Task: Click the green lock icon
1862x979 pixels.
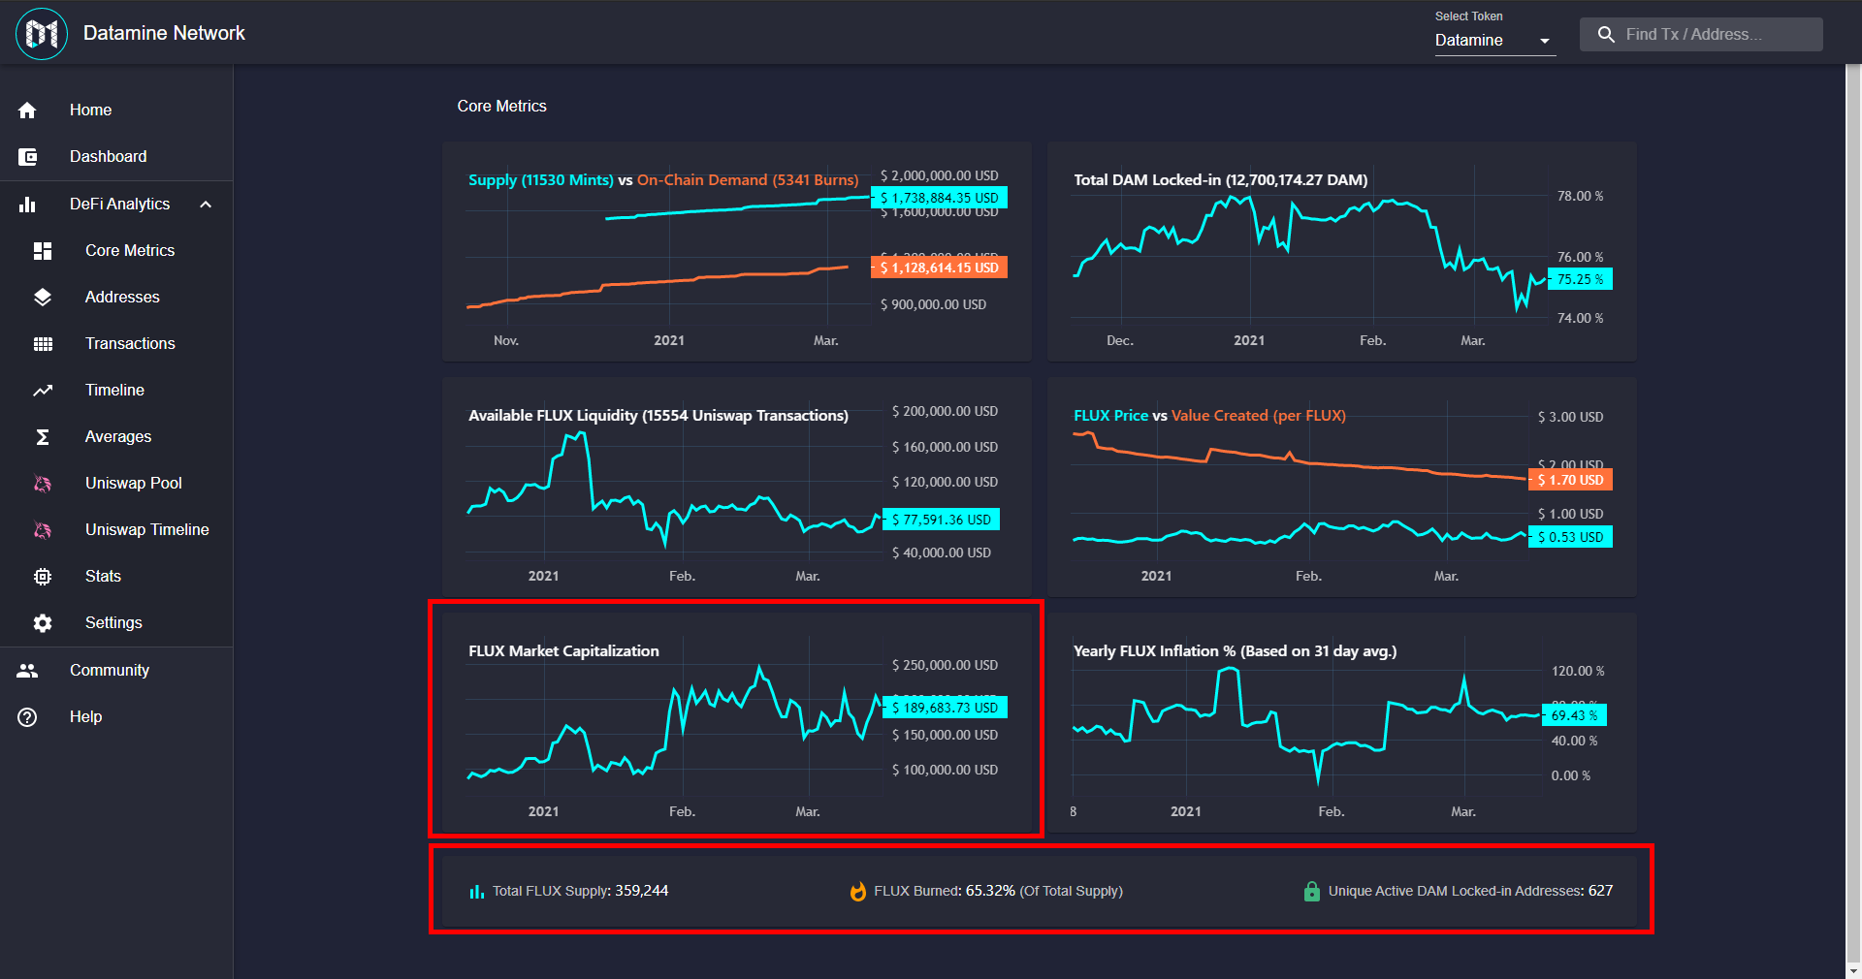Action: point(1311,892)
